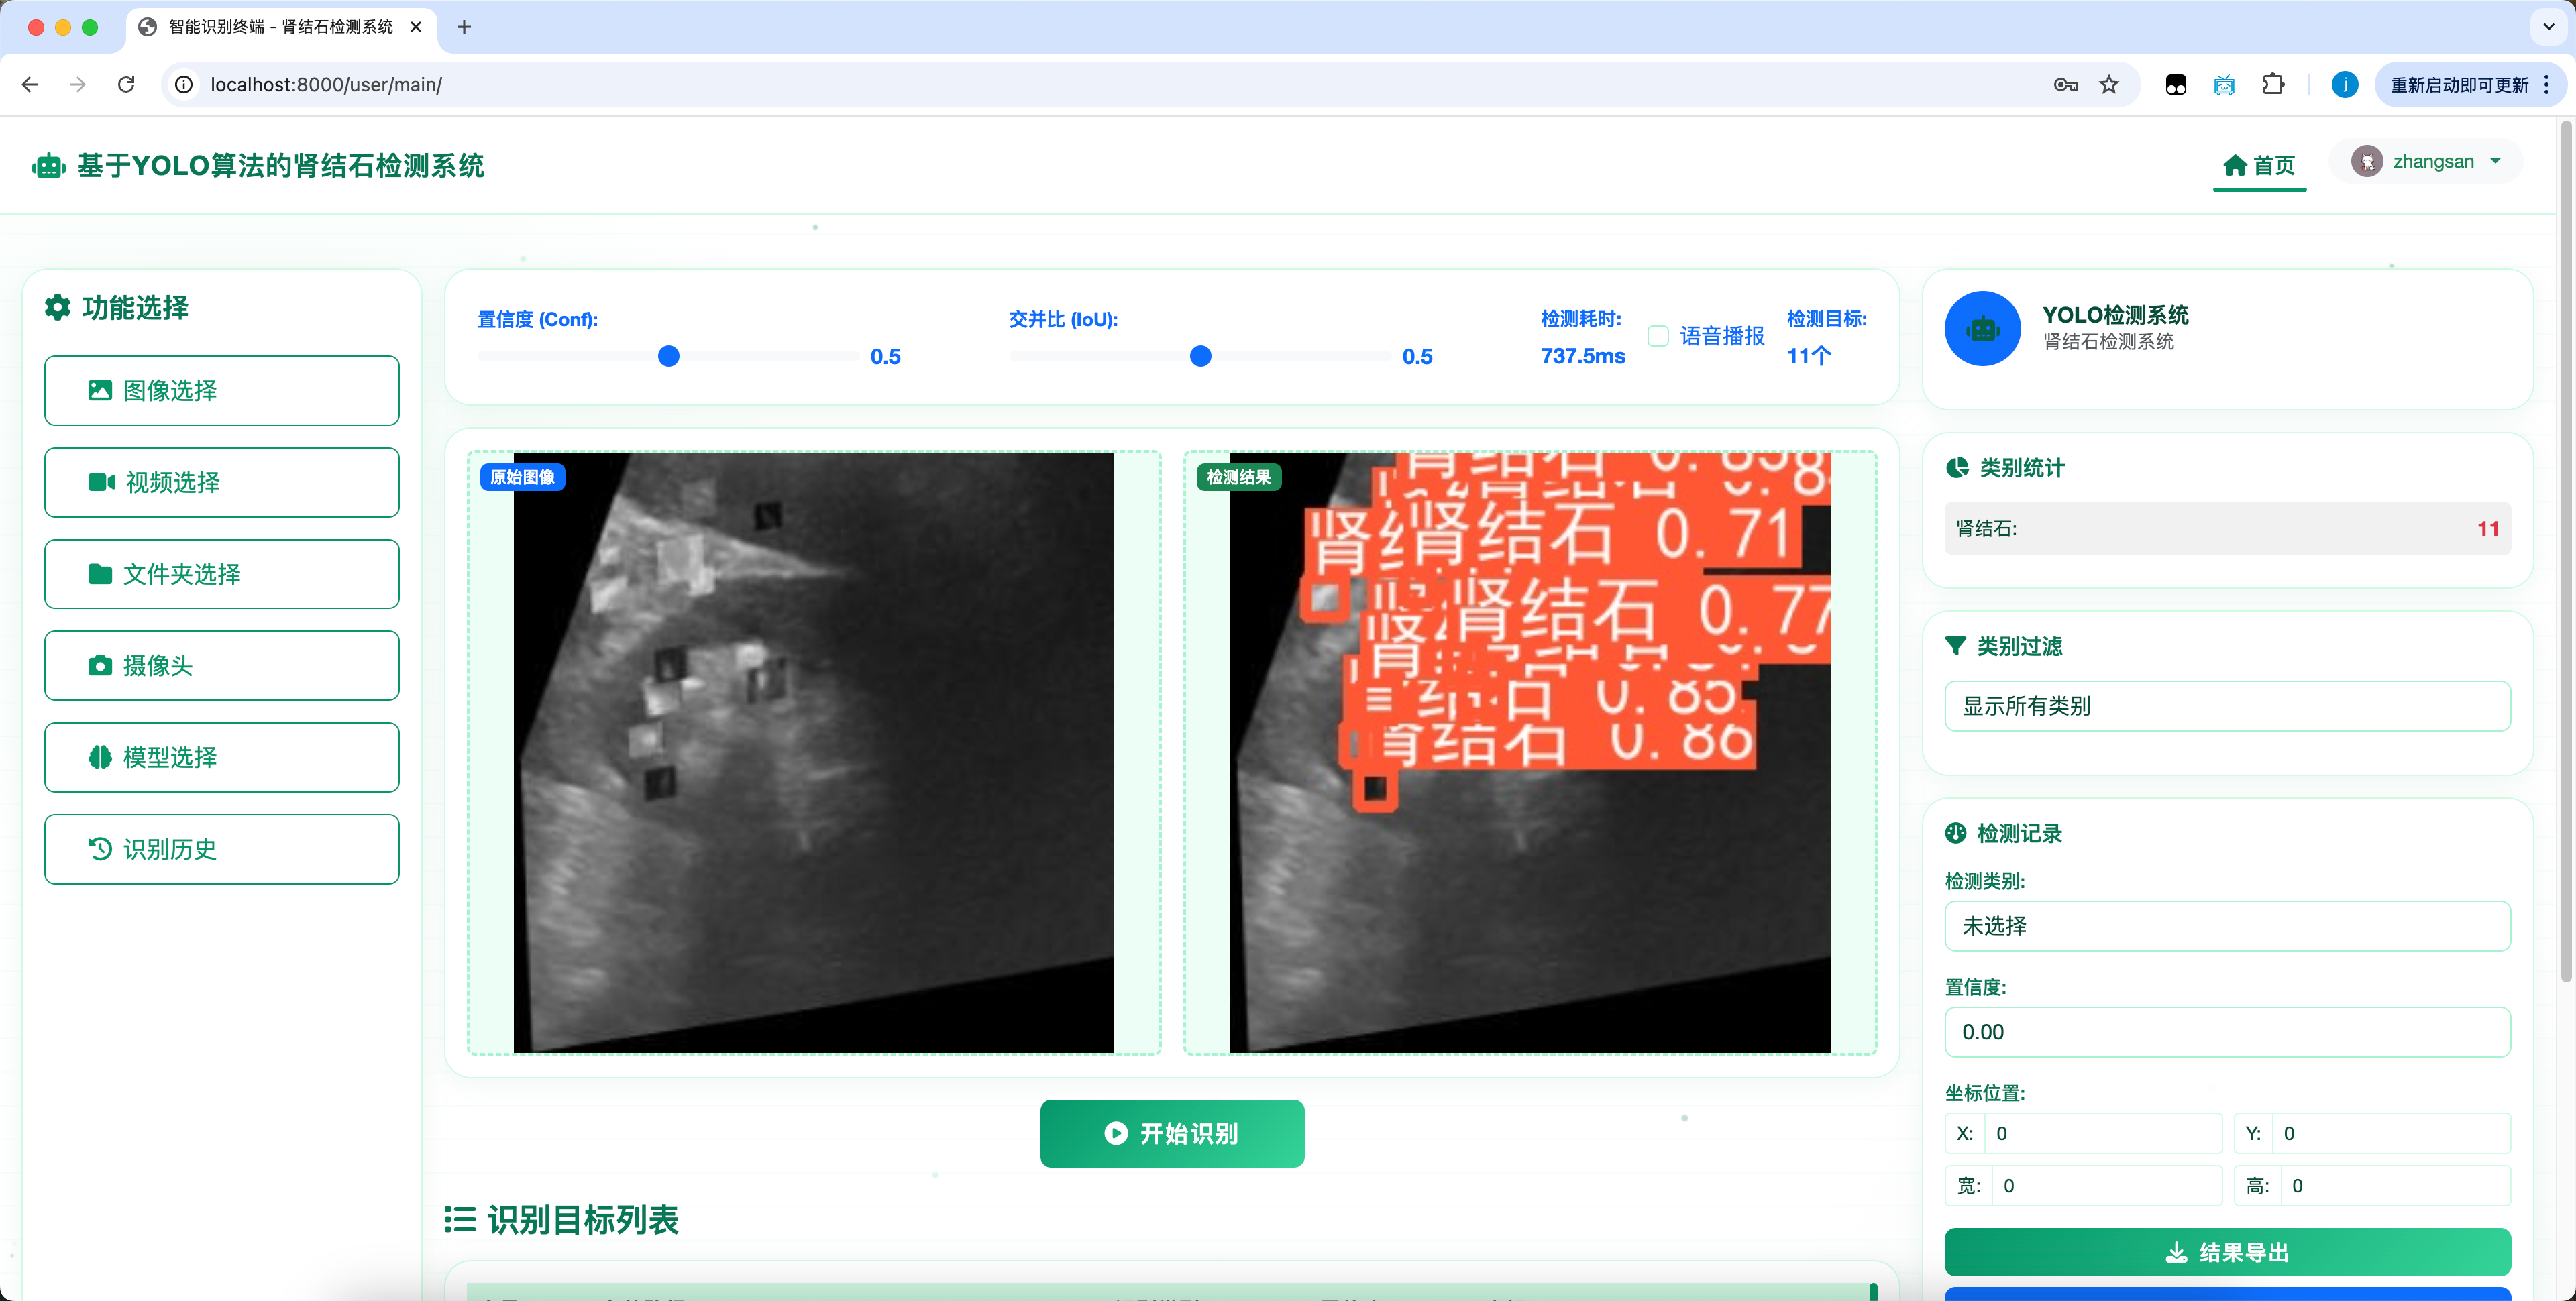Adjust the 置信度 Conf slider handle

[669, 356]
